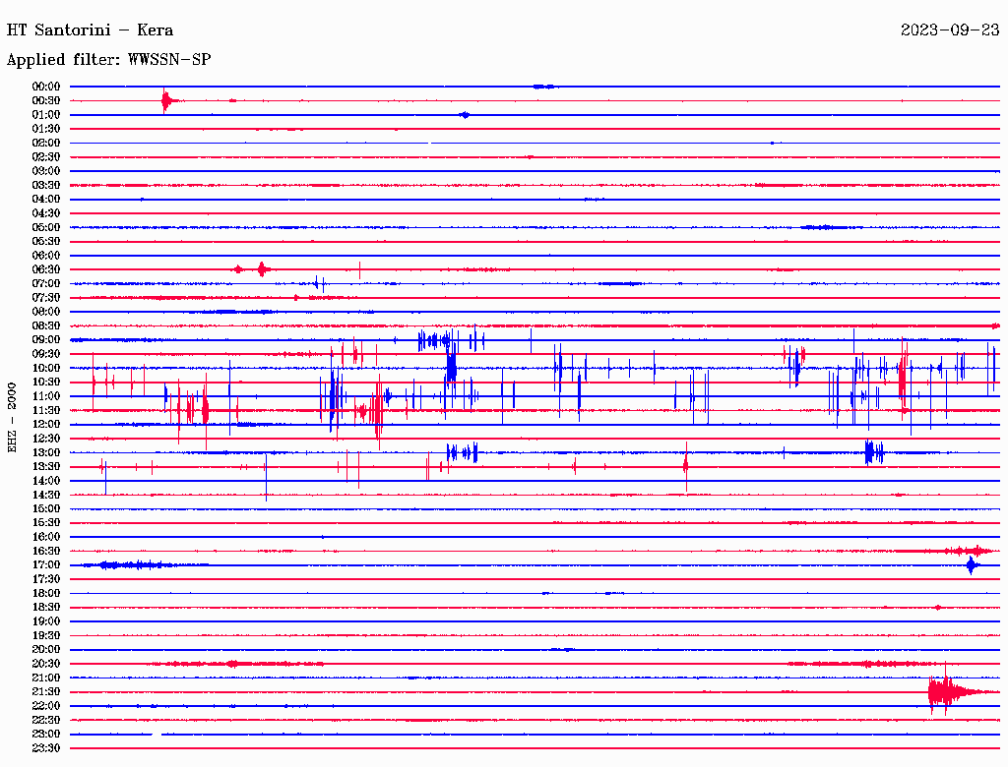
Task: Select the 10:30 time label
Action: click(46, 383)
